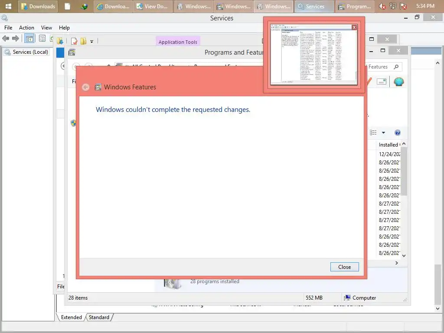The height and width of the screenshot is (333, 444).
Task: Click the green globe taskbar icon
Action: tap(84, 6)
